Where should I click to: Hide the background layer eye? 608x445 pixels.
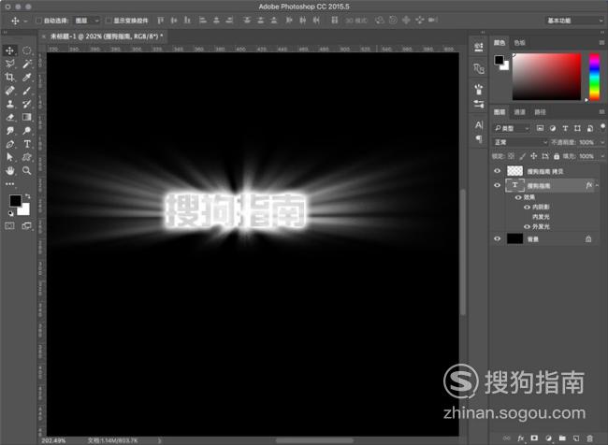(497, 238)
